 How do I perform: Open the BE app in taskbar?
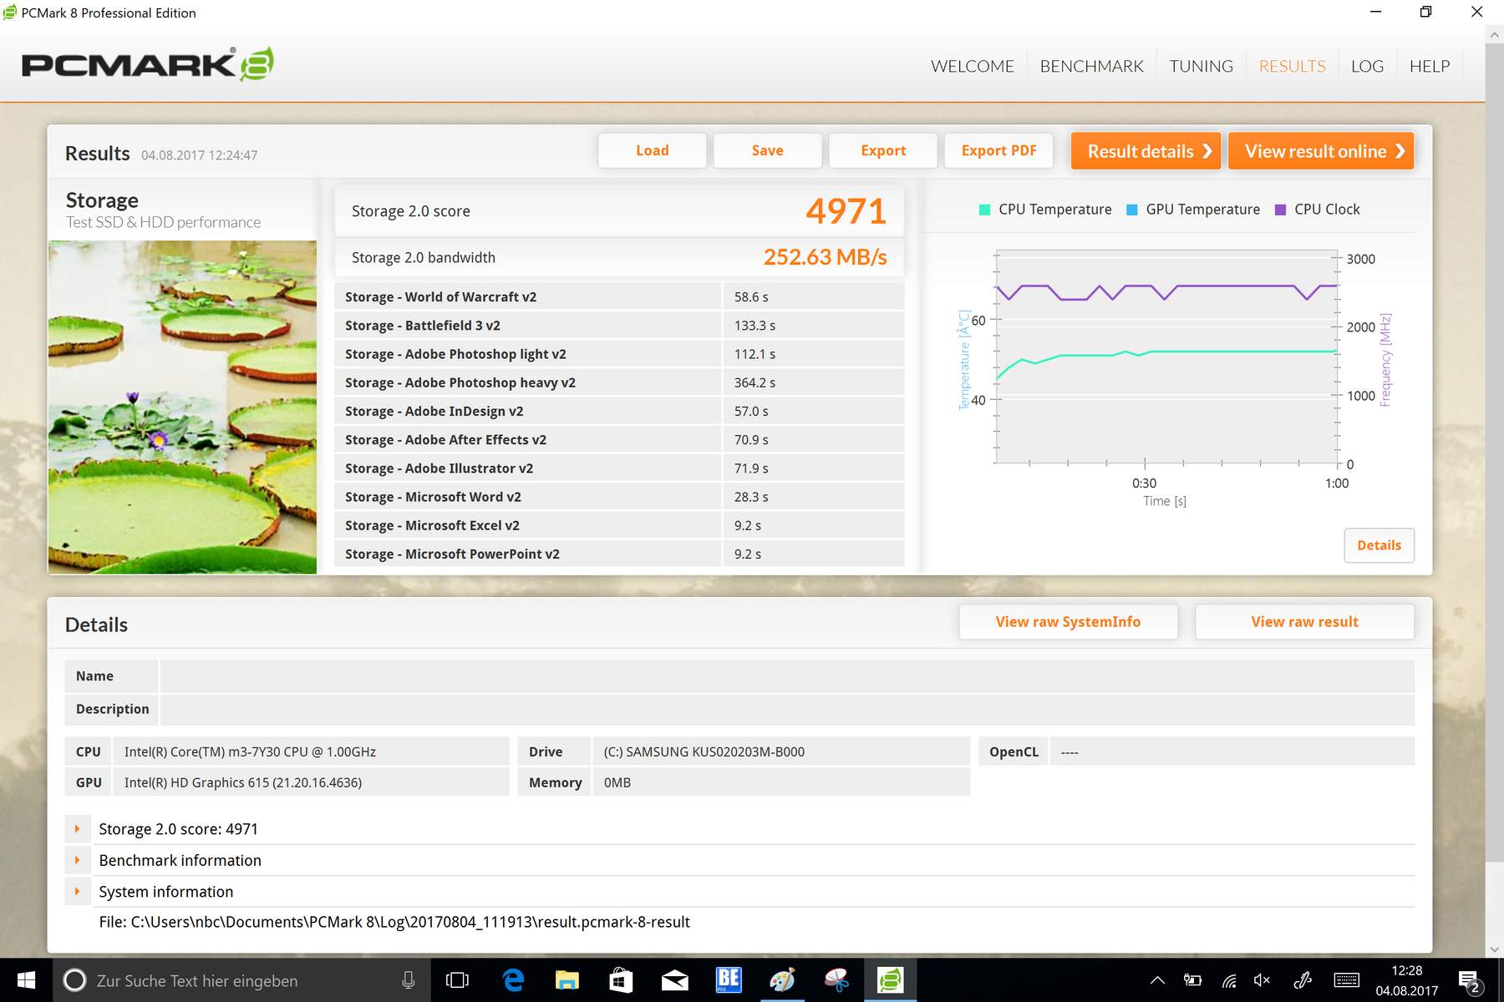(729, 980)
